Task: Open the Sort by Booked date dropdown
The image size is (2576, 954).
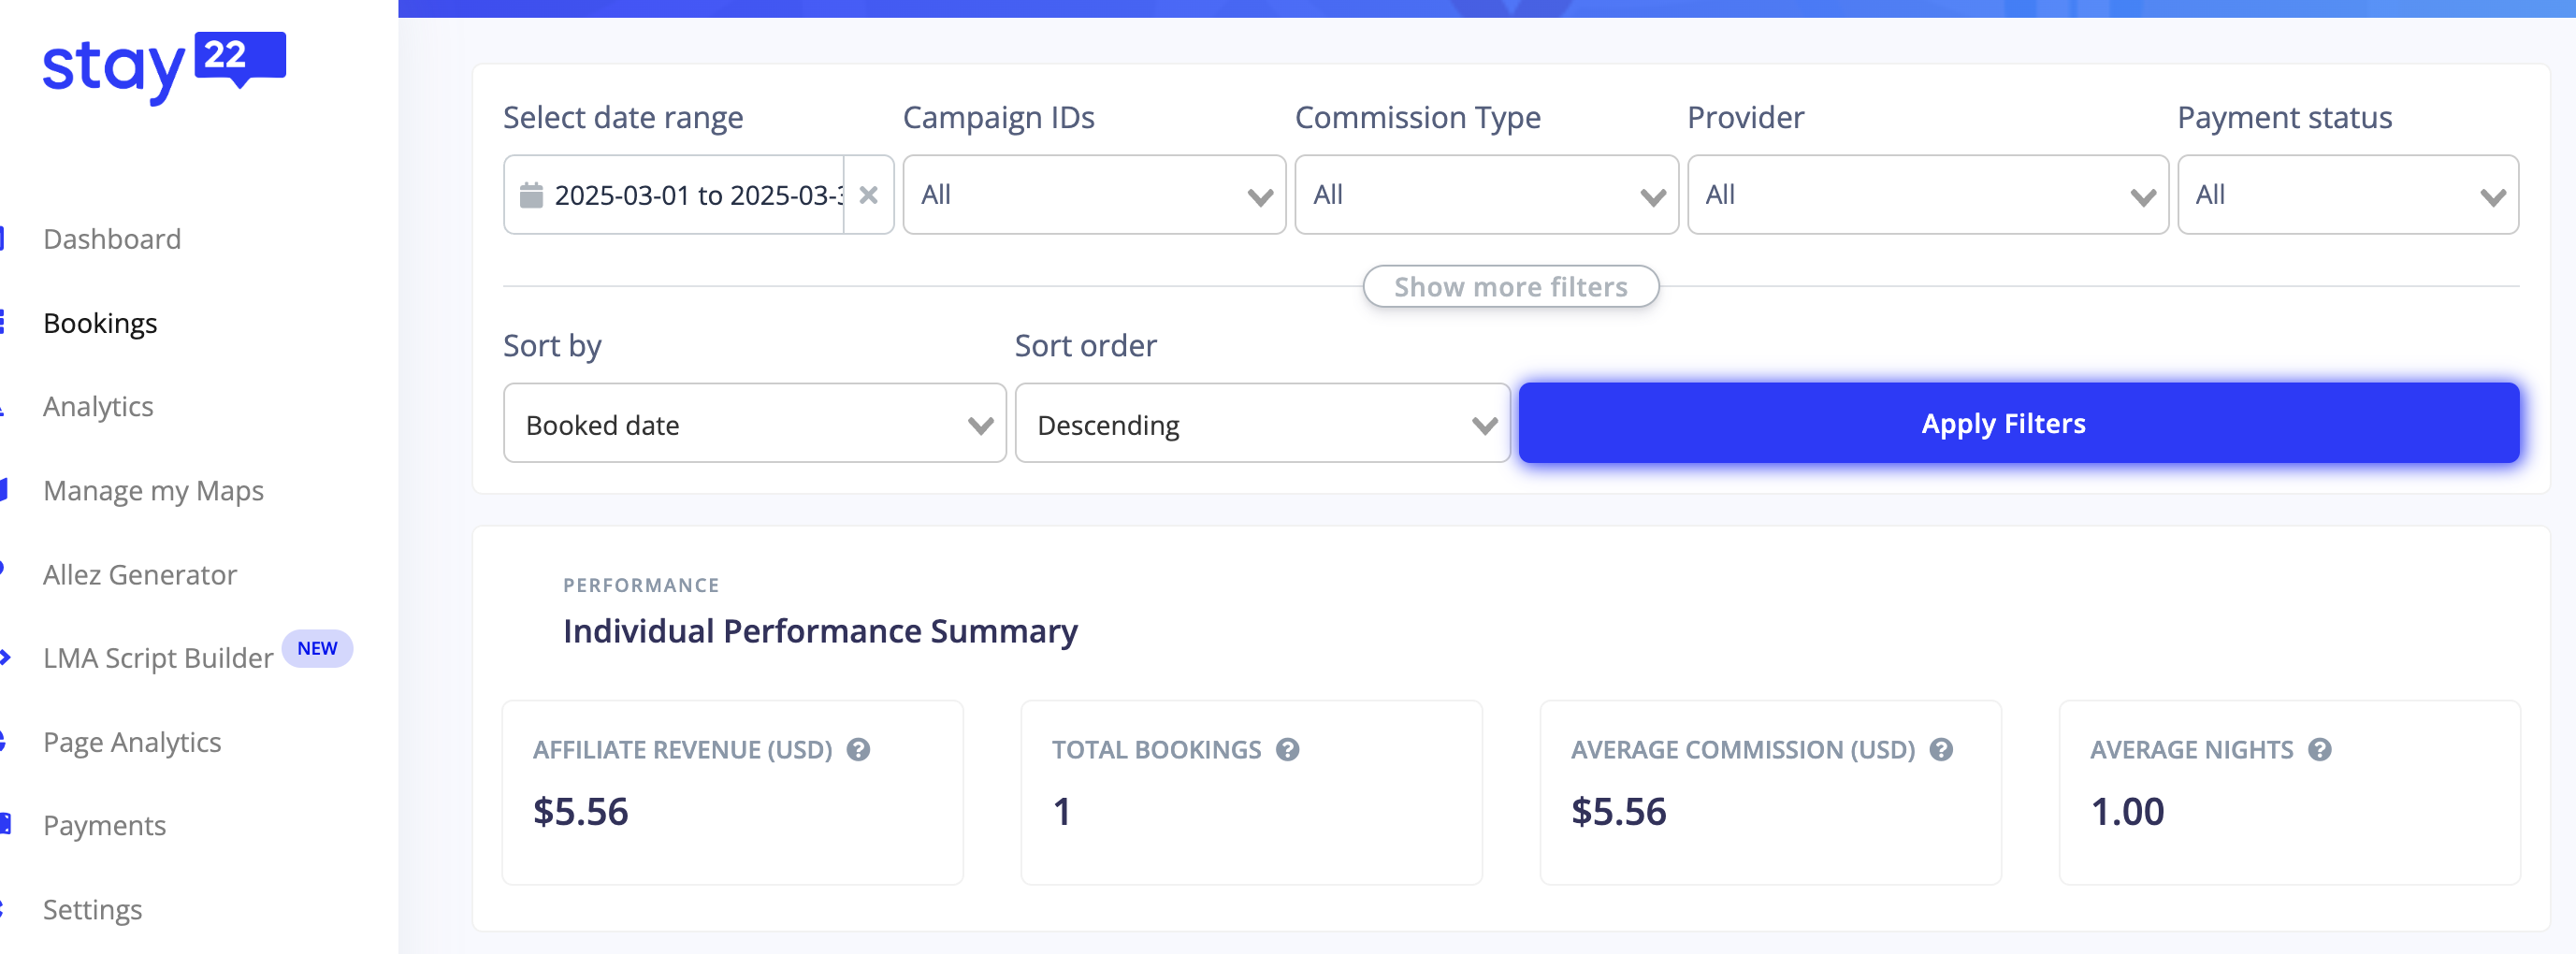Action: (754, 423)
